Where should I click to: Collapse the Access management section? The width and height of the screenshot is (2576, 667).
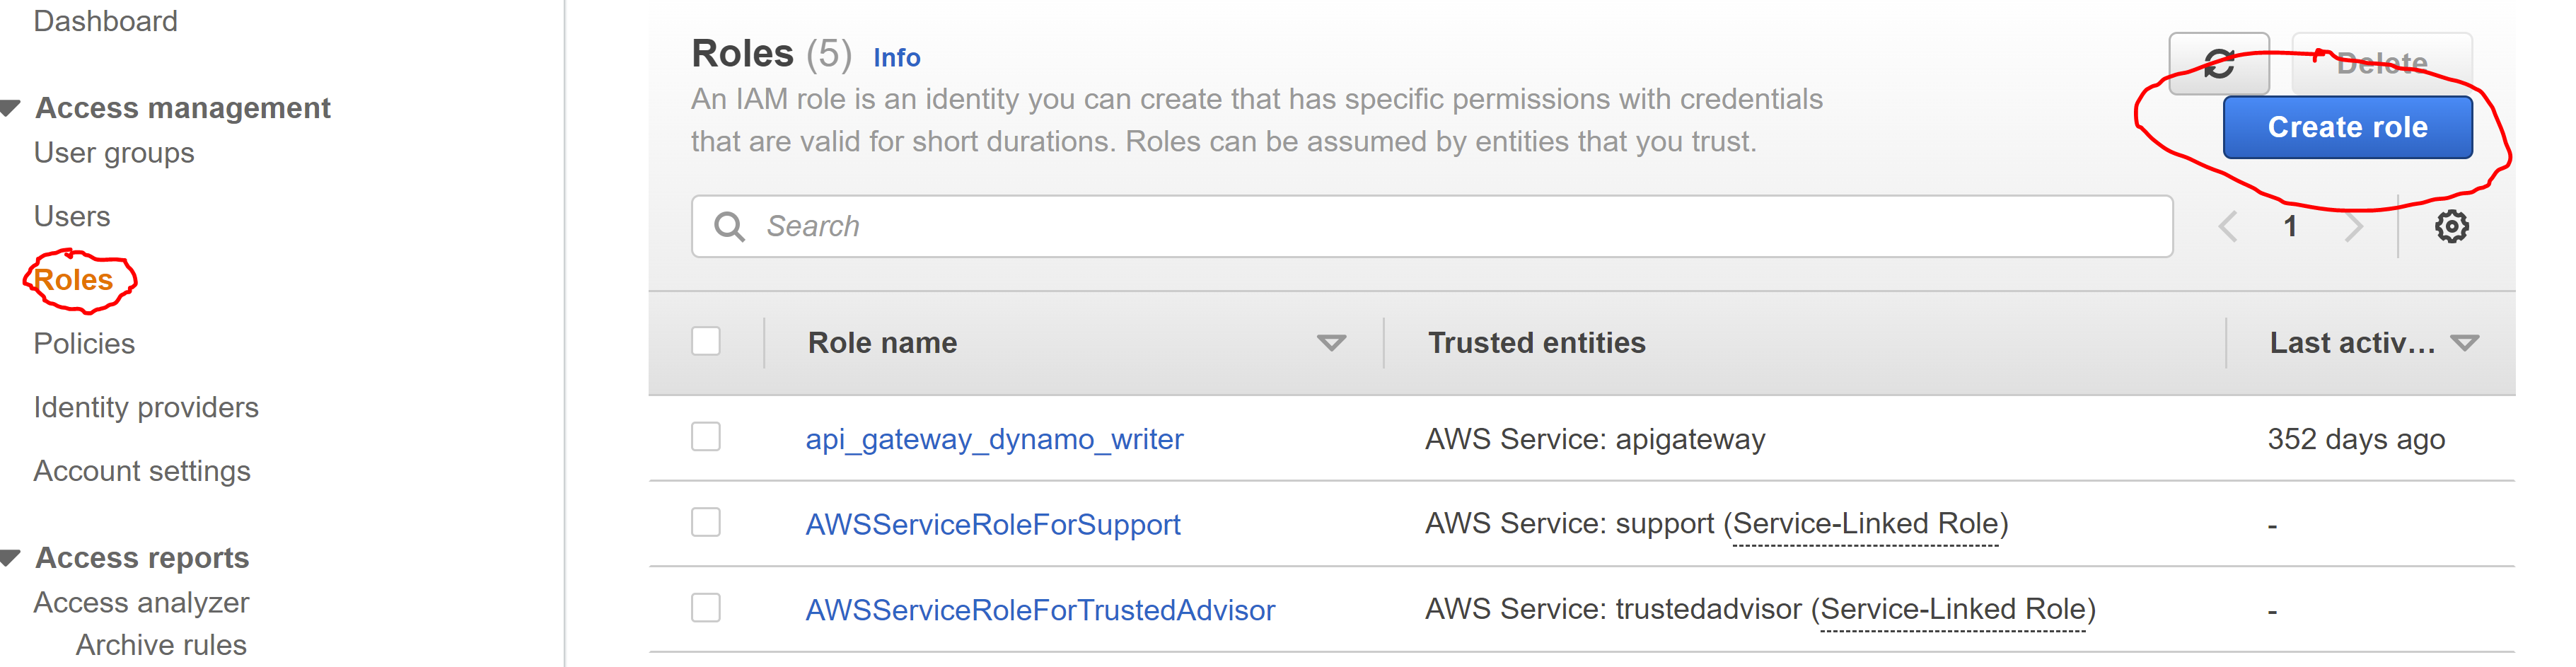click(11, 108)
